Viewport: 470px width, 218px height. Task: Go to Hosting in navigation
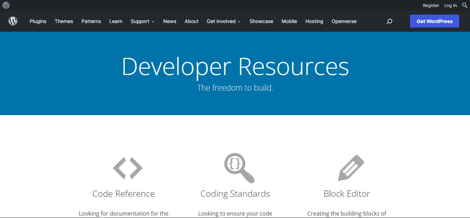[x=314, y=21]
